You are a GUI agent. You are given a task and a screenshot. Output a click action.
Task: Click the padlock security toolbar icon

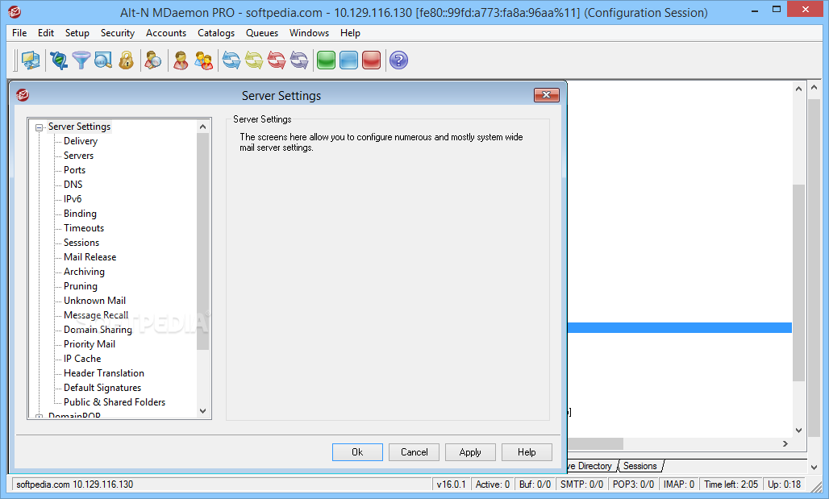pyautogui.click(x=126, y=60)
